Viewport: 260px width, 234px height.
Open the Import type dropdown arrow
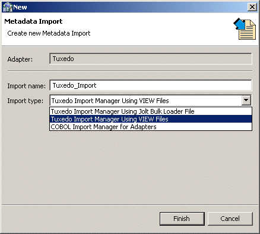coord(246,100)
